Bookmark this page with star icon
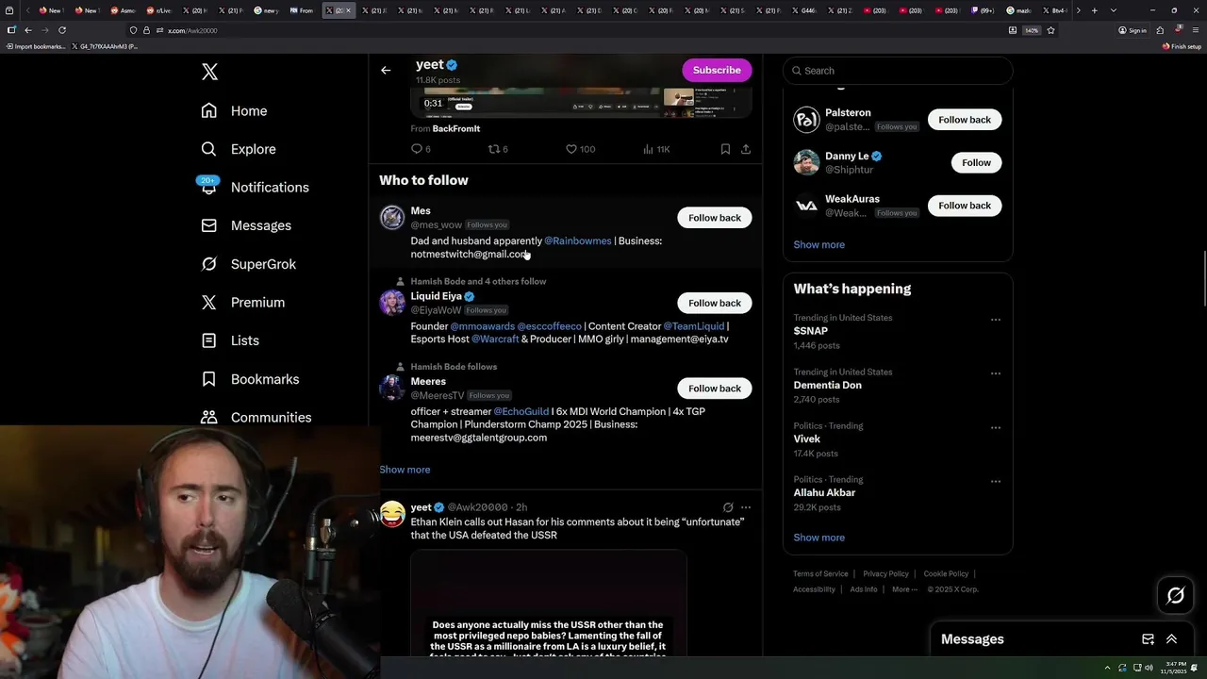 (x=1050, y=30)
